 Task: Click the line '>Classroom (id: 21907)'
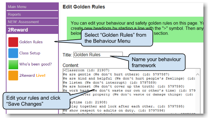click(x=86, y=70)
